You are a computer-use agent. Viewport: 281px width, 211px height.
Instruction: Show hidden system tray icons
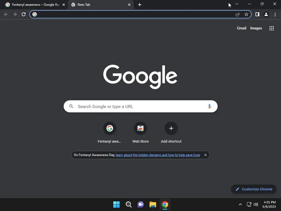(240, 204)
